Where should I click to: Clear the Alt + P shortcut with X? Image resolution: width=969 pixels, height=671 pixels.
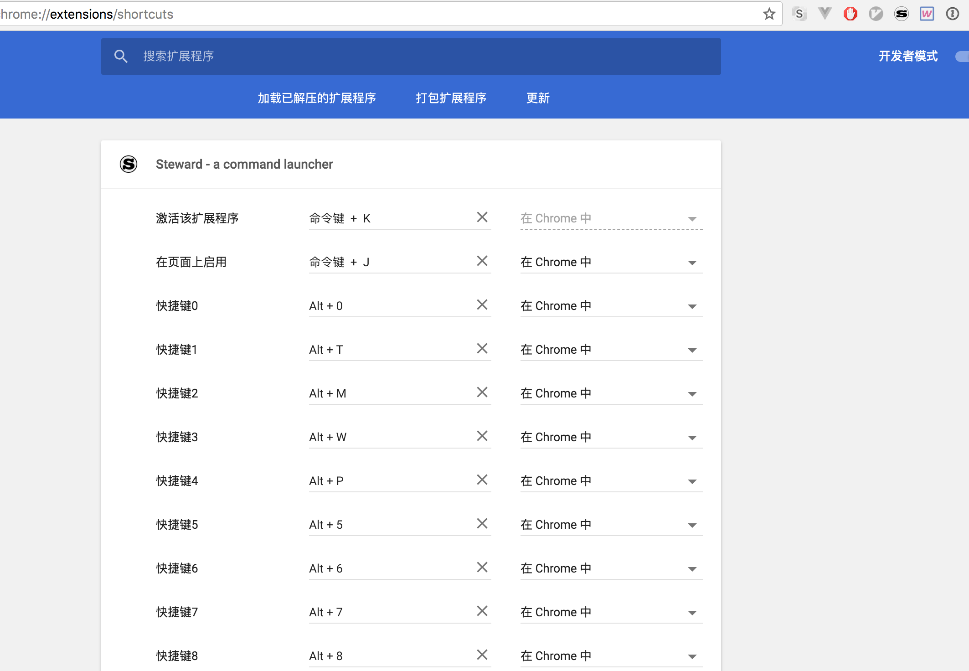(x=482, y=480)
